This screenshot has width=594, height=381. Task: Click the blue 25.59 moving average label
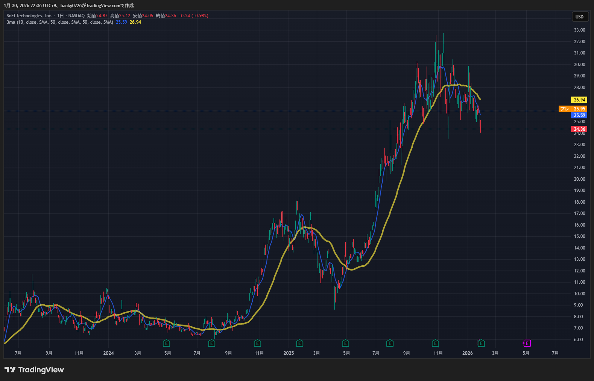[579, 115]
